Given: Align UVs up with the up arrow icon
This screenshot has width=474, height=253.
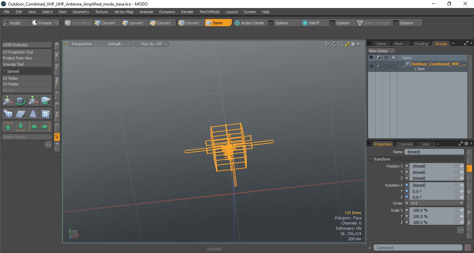Looking at the screenshot, I should coord(8,127).
